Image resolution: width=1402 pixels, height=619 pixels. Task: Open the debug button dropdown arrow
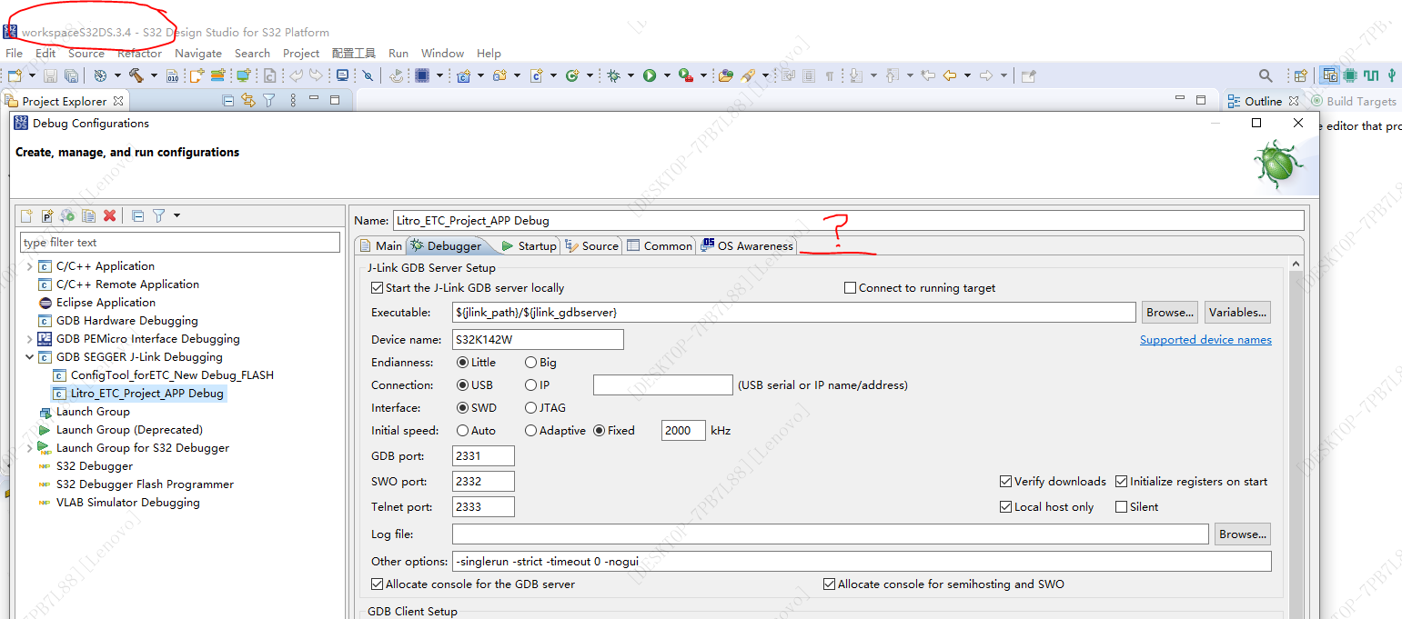(630, 75)
